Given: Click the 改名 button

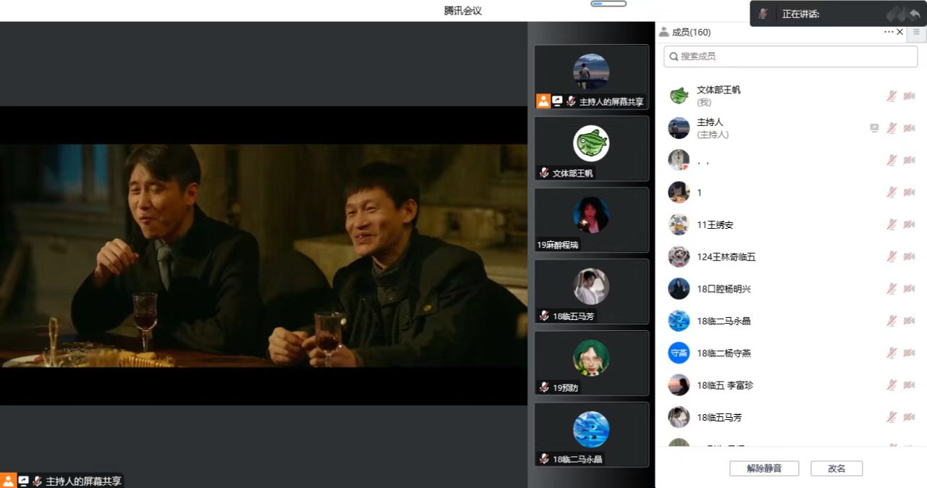Looking at the screenshot, I should pyautogui.click(x=836, y=468).
